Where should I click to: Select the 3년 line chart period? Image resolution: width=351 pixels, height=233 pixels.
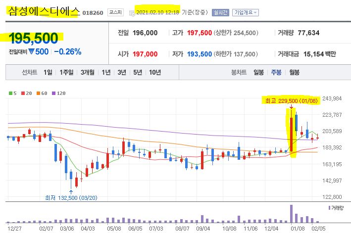[x=122, y=72]
